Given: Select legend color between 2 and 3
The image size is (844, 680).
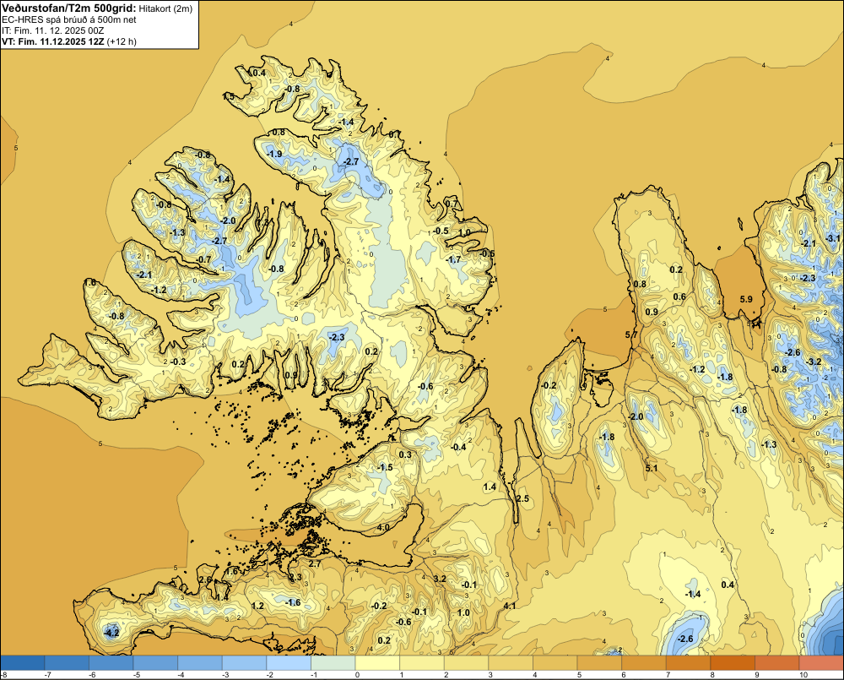Looking at the screenshot, I should (x=466, y=663).
